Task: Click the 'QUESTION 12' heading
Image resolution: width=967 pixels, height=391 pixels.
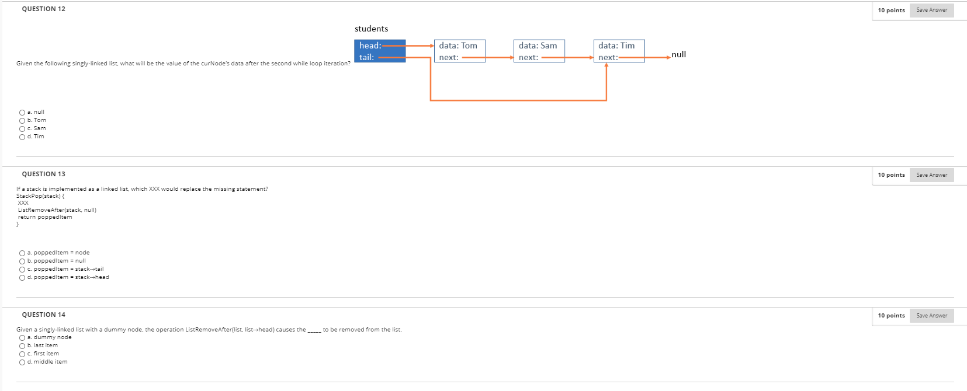Action: click(x=44, y=9)
